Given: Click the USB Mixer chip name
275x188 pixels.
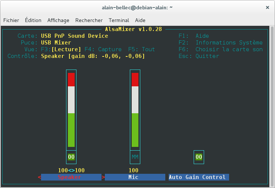Looking at the screenshot, I should [x=56, y=43].
